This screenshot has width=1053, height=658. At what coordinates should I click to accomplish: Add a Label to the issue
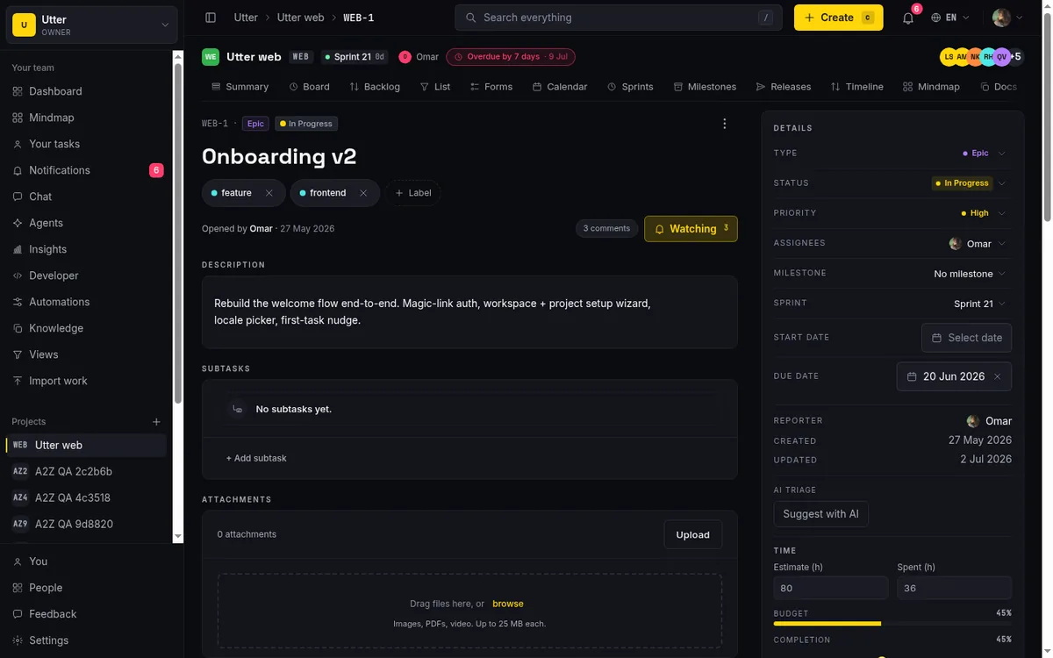pos(412,193)
